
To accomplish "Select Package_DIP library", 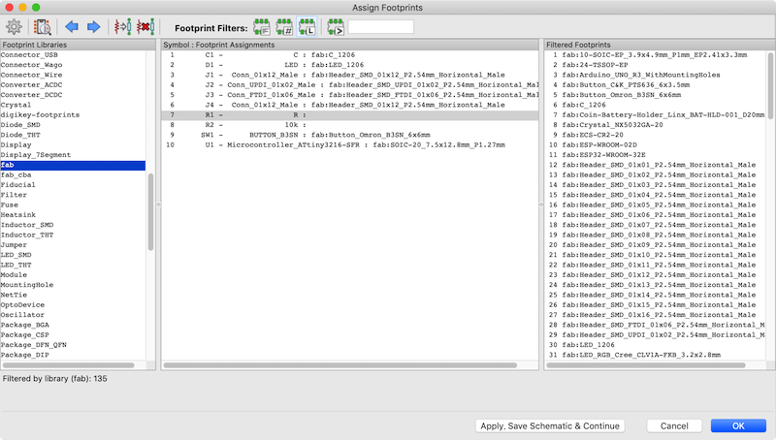I will coord(25,355).
